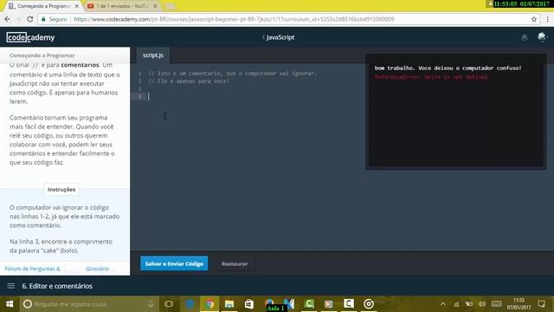
Task: Click the Seguro site security indicator
Action: [54, 19]
